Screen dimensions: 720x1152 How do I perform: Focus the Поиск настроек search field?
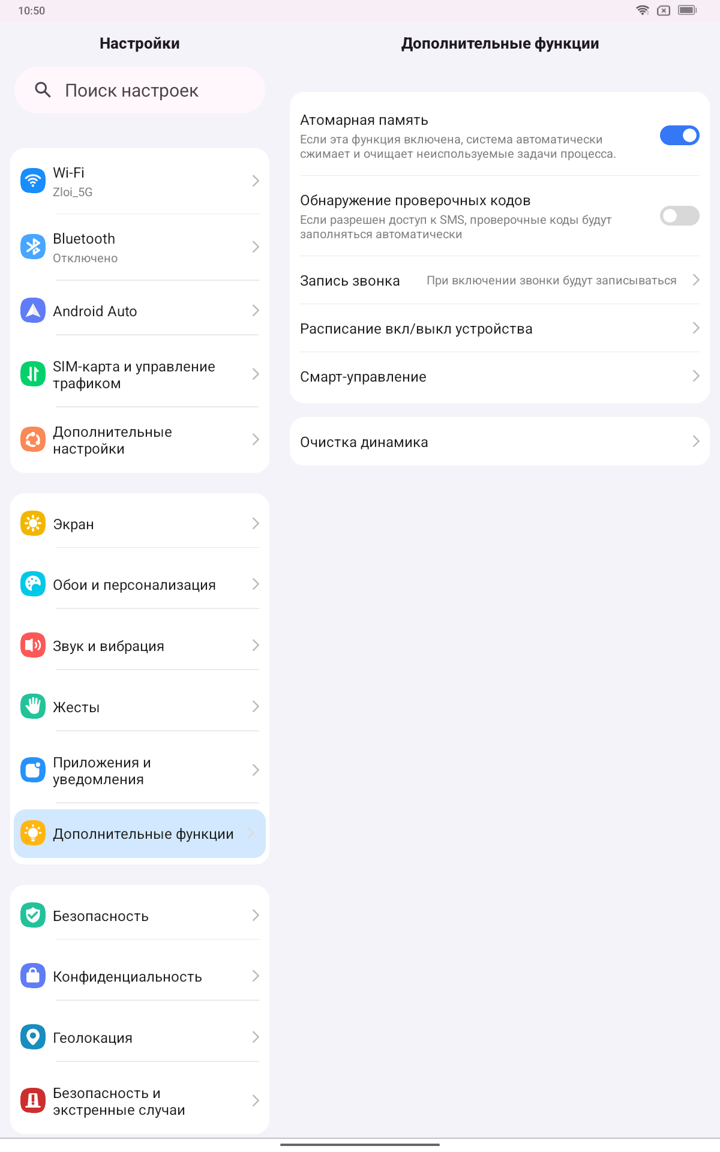(140, 90)
